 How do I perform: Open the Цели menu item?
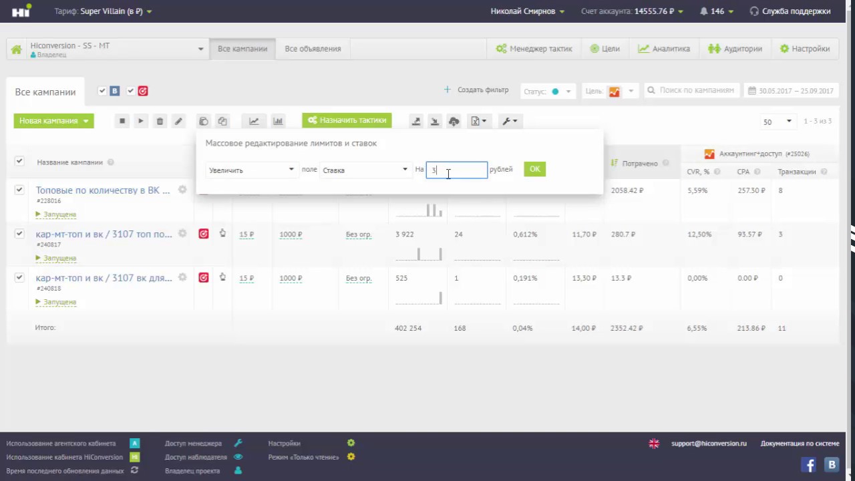point(605,49)
